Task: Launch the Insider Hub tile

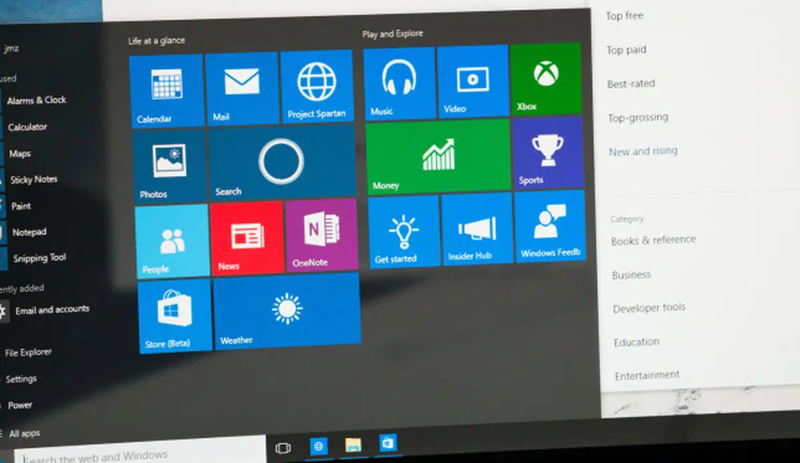Action: click(477, 229)
